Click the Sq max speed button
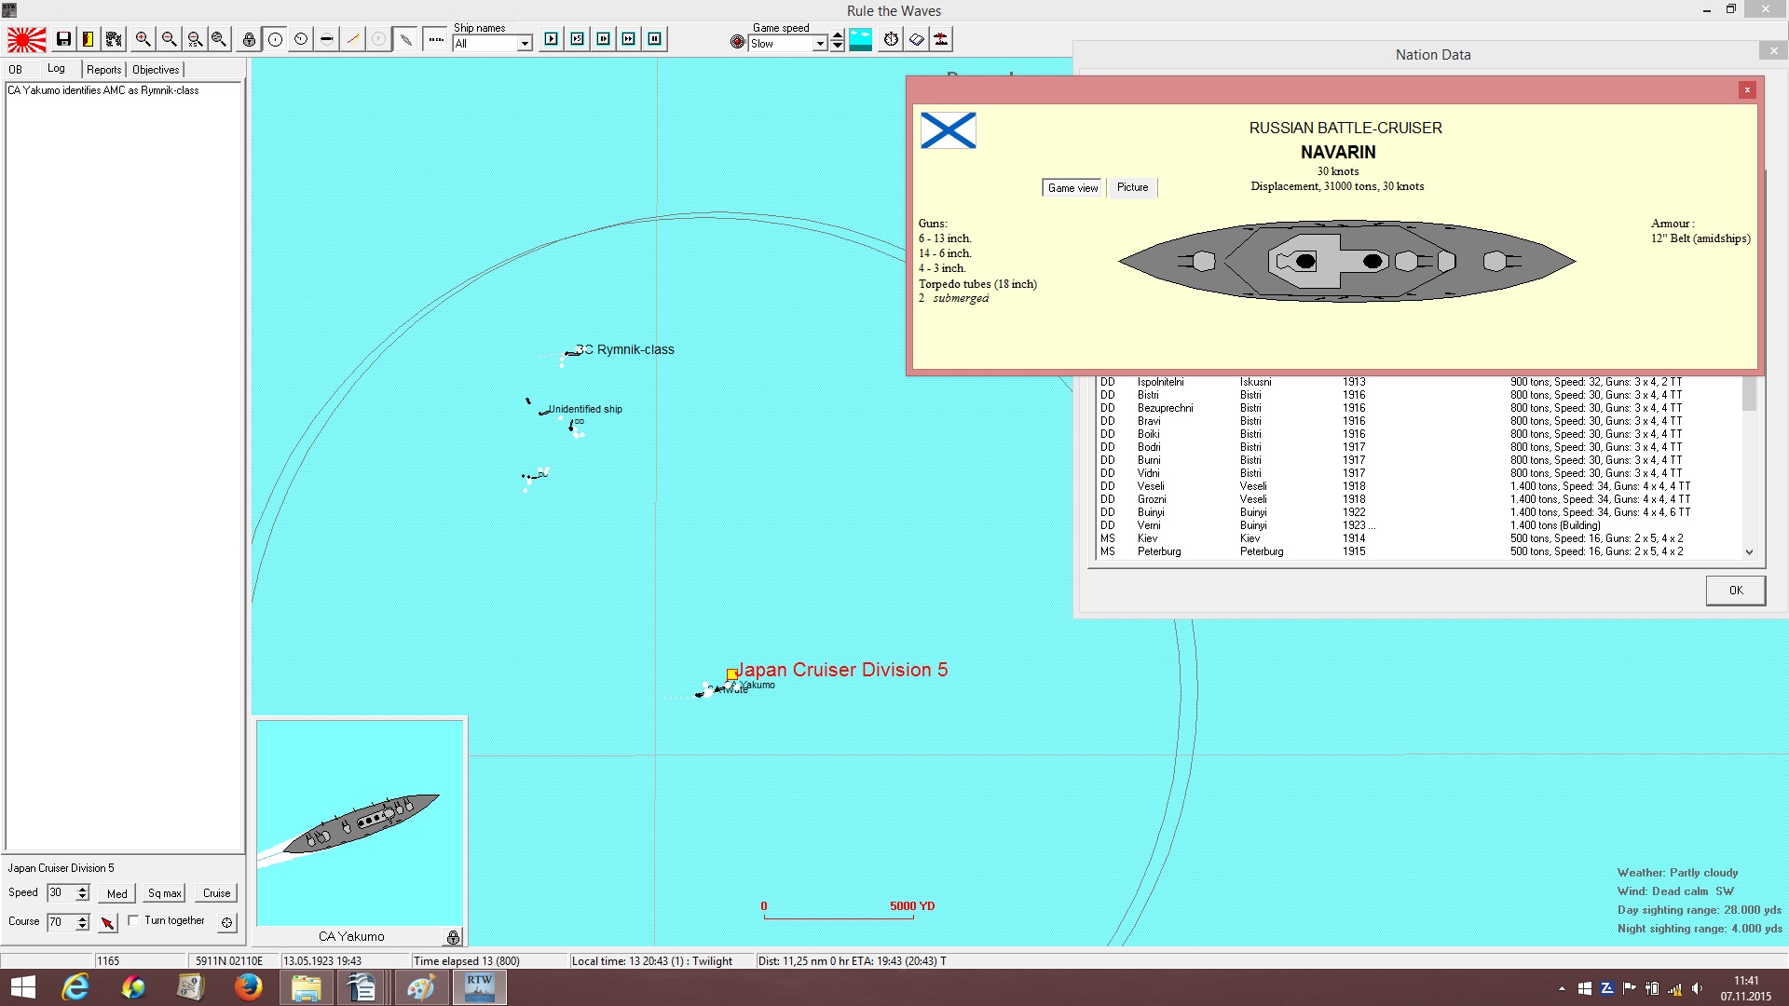 165,893
